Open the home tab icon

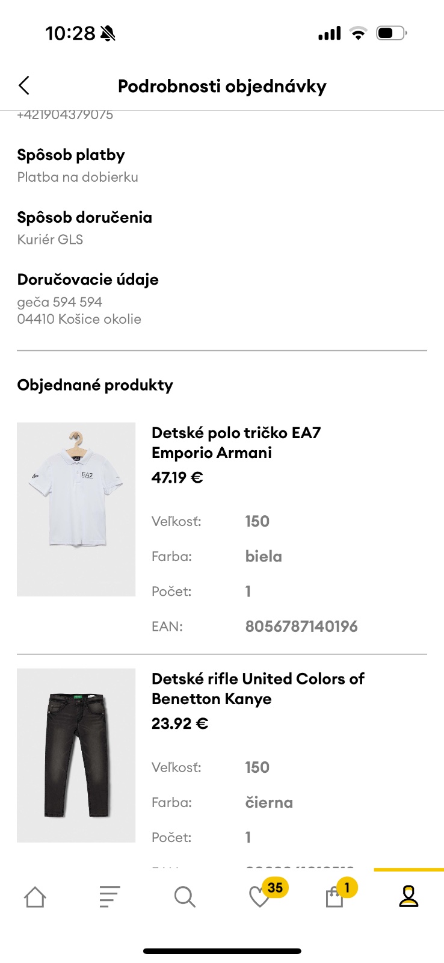click(x=35, y=897)
